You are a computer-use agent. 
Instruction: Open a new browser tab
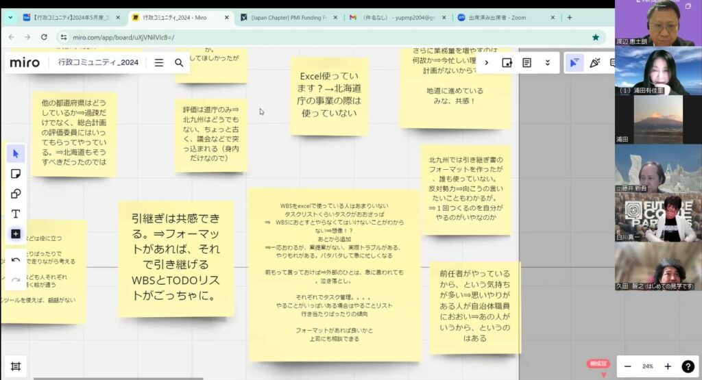[570, 17]
